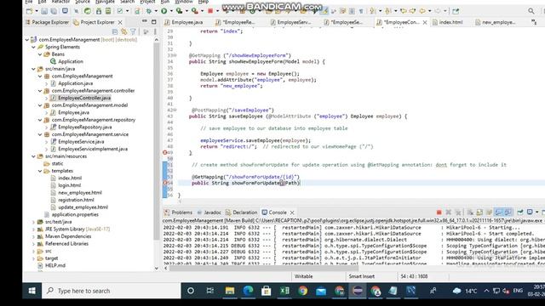Collapse the templates folder arrow
The height and width of the screenshot is (306, 545).
pos(40,171)
